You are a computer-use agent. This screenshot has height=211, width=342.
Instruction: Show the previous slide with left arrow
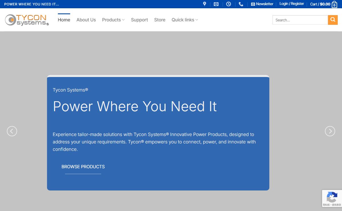12,131
